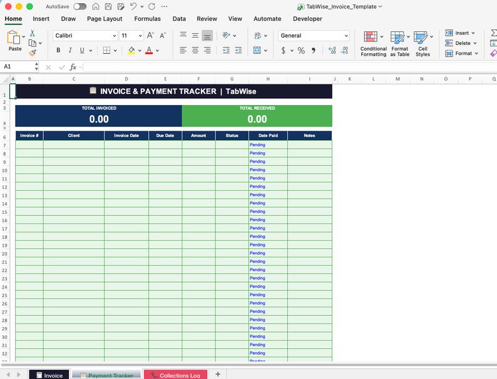Decrease font size with small A icon
This screenshot has width=497, height=379.
pos(163,36)
